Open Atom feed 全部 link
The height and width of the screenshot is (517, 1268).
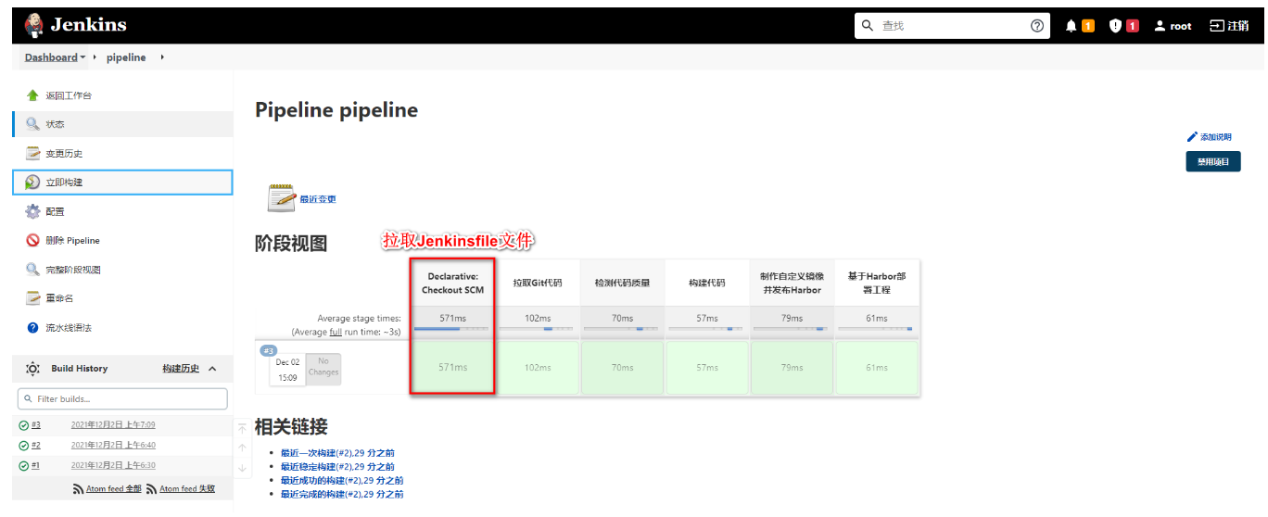[x=114, y=489]
